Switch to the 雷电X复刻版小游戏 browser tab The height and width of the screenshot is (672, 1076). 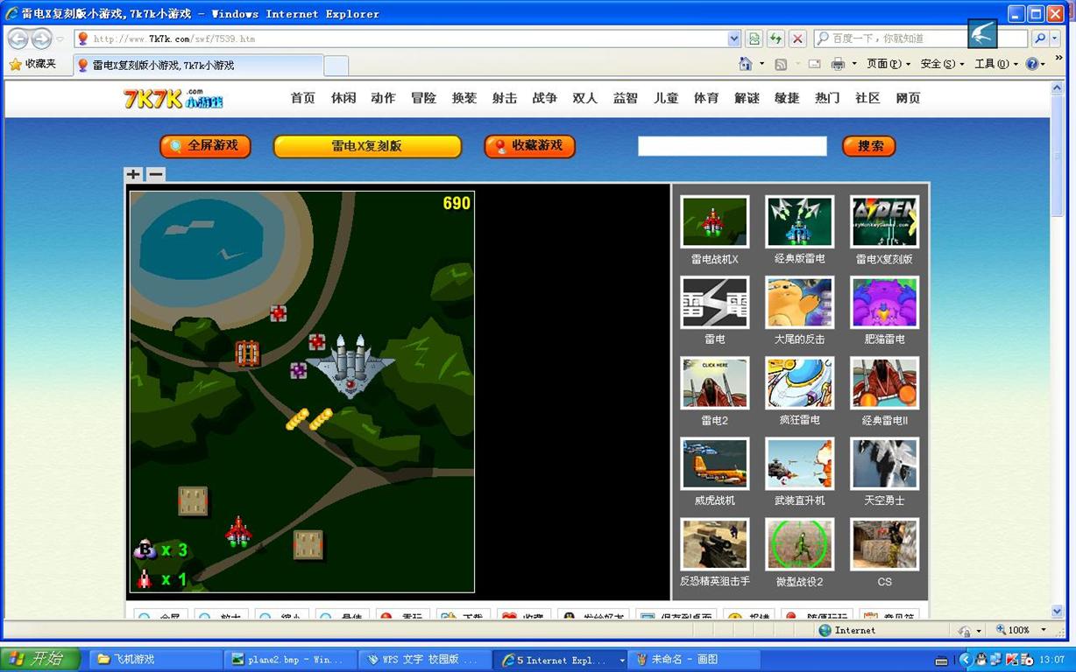click(x=197, y=66)
